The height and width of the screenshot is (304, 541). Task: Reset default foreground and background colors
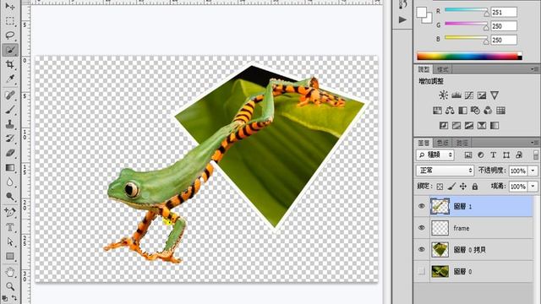click(5, 298)
